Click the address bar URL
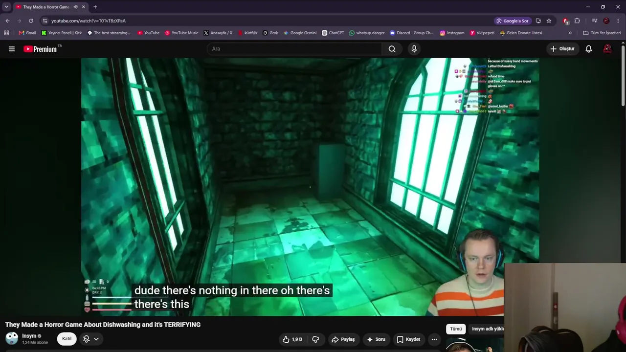Viewport: 626px width, 352px height. [x=89, y=21]
